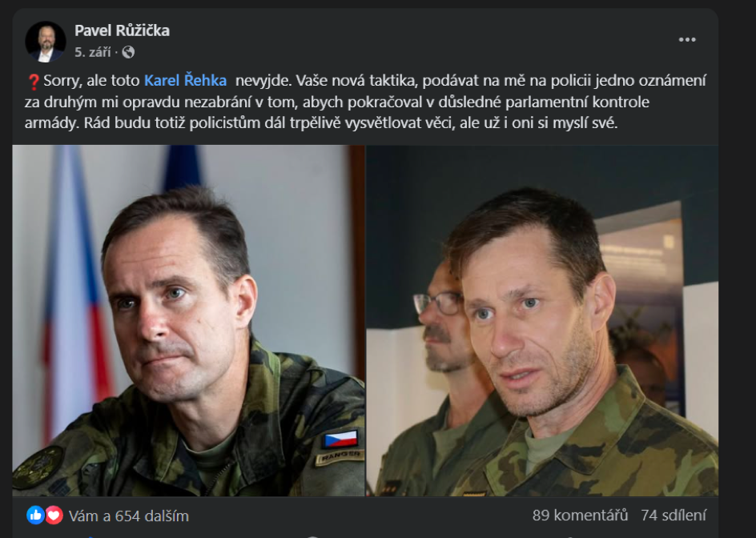Open Pavel Růžička's profile picture
756x538 pixels.
46,42
